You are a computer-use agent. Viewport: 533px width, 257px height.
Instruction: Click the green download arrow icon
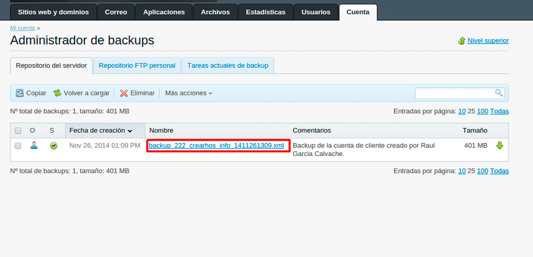[499, 146]
